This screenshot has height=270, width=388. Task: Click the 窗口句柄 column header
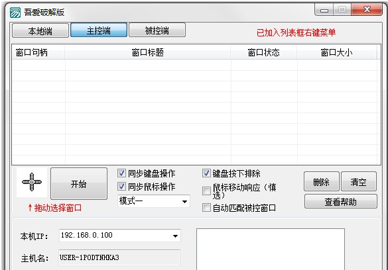pyautogui.click(x=38, y=52)
